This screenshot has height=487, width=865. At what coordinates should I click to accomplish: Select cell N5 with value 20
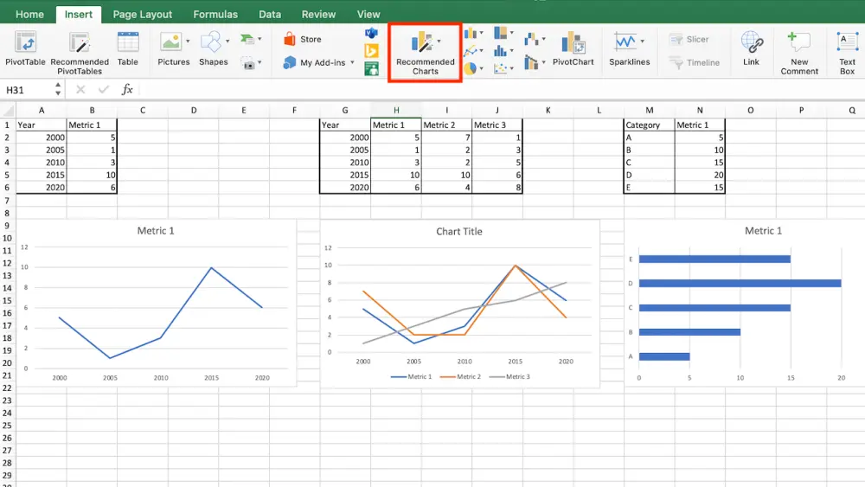pos(700,175)
